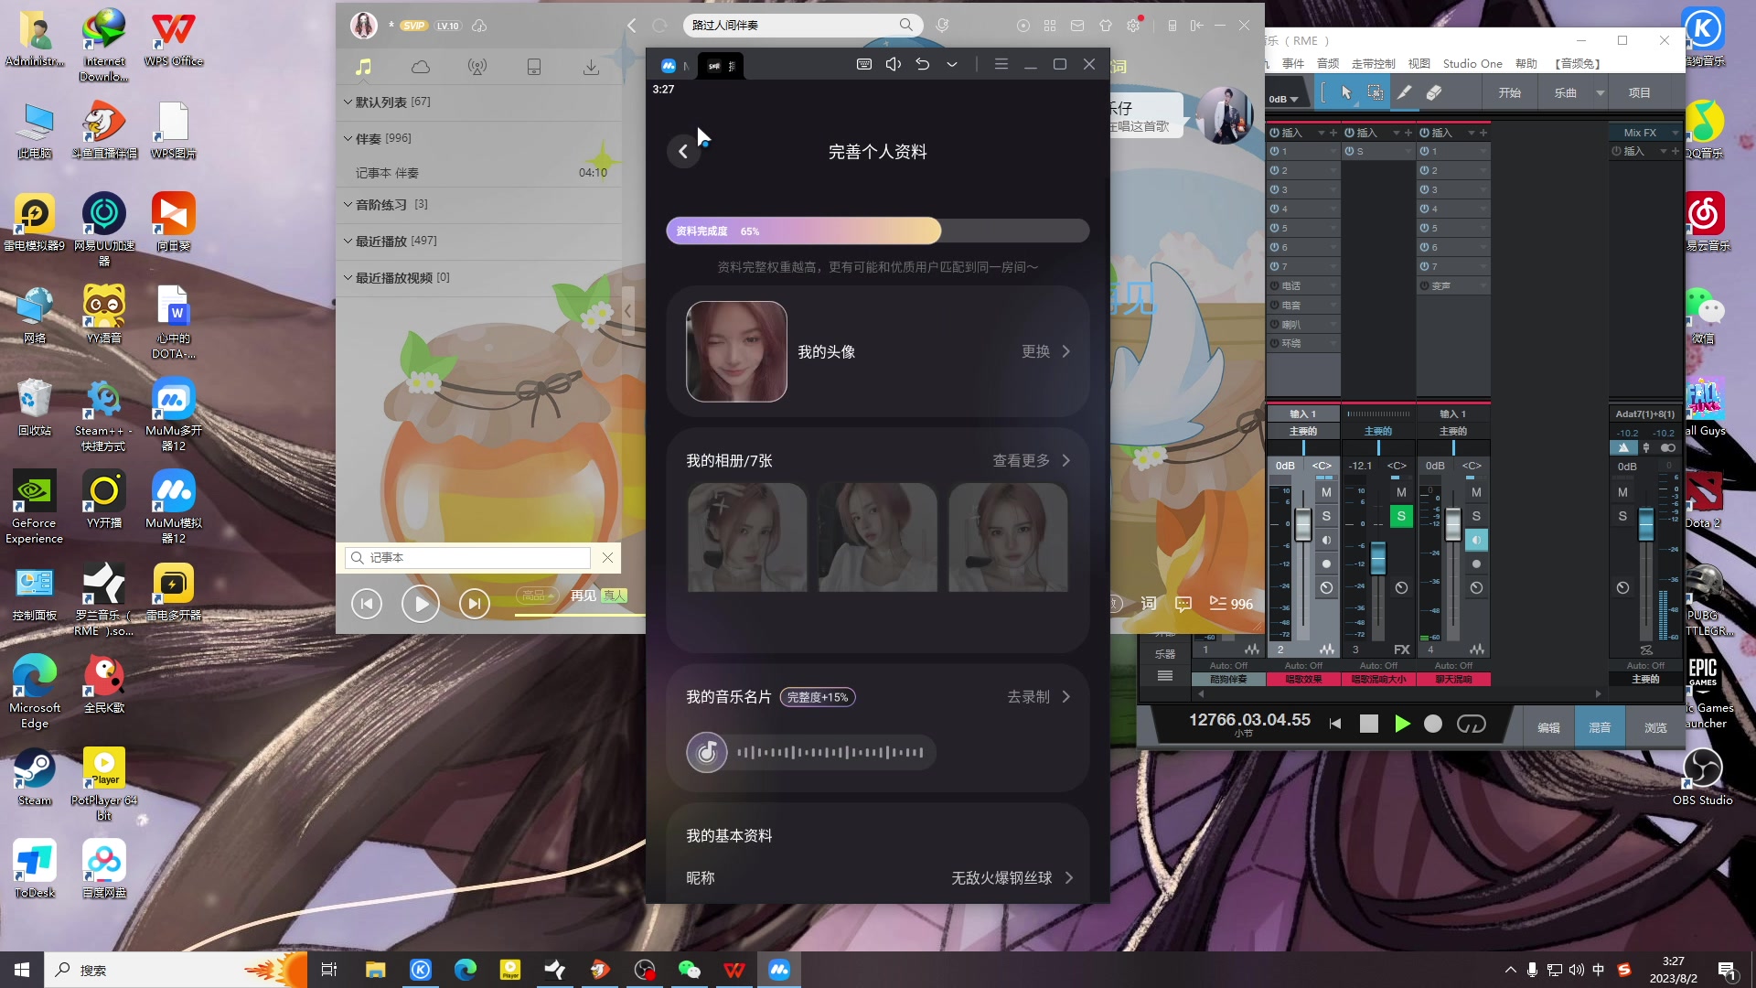
Task: Open the mobile device tab in KuGou
Action: [534, 67]
